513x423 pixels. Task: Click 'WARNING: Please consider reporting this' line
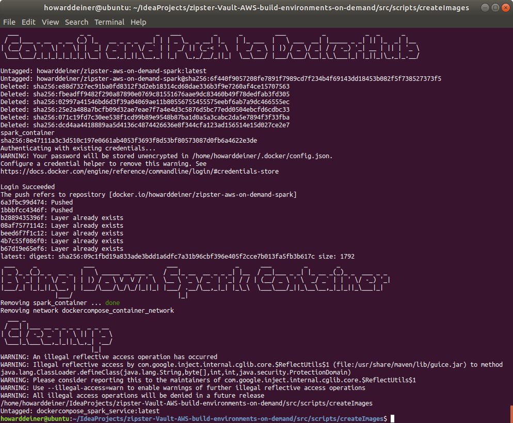[x=208, y=380]
